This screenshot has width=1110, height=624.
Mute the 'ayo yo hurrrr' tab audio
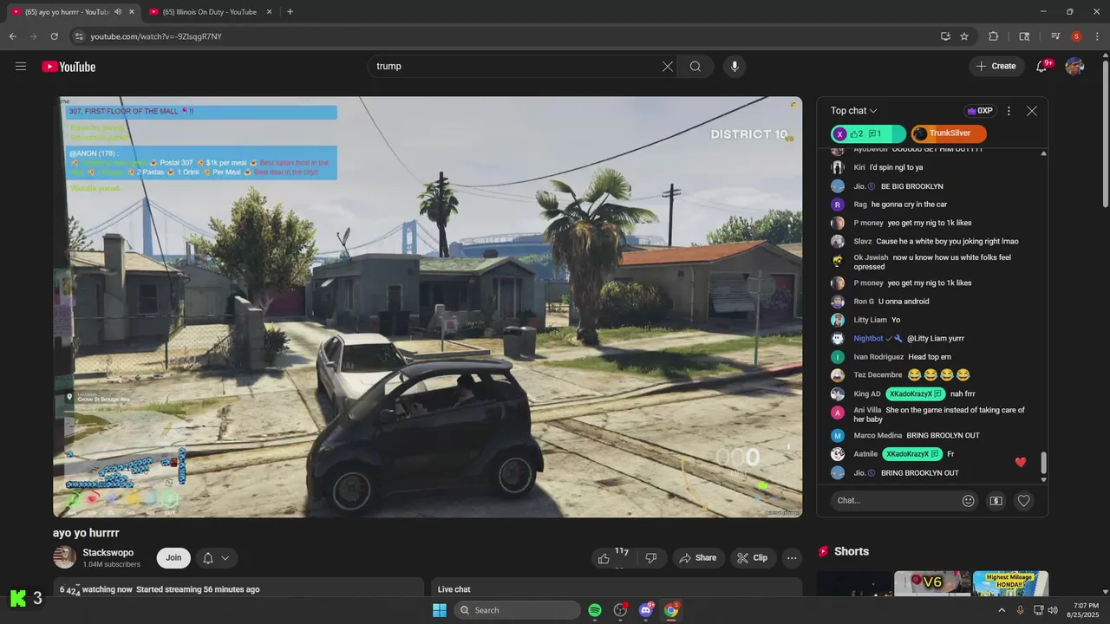click(118, 12)
